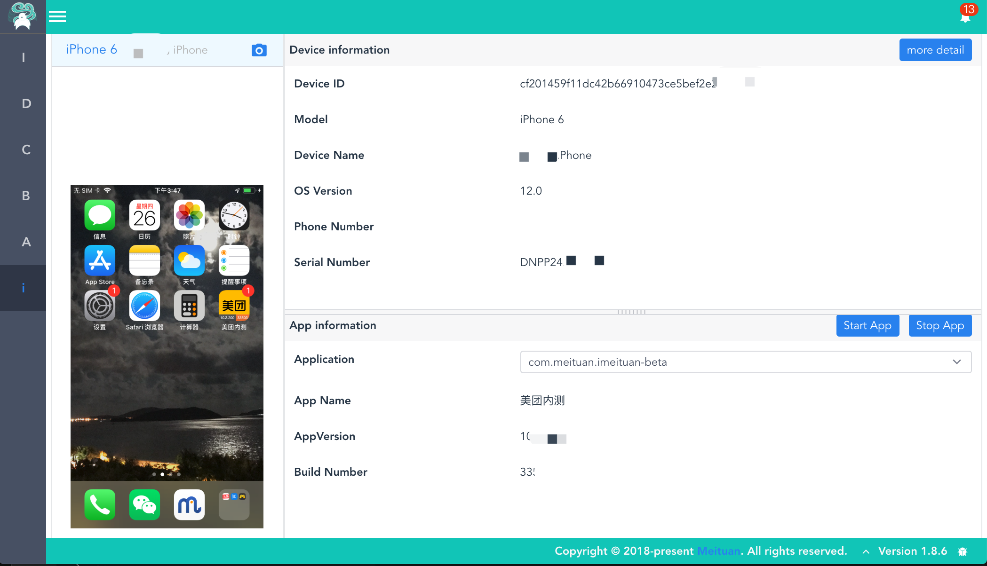Grab the panel divider resize handle
Screen dimensions: 987x566
[x=631, y=312]
